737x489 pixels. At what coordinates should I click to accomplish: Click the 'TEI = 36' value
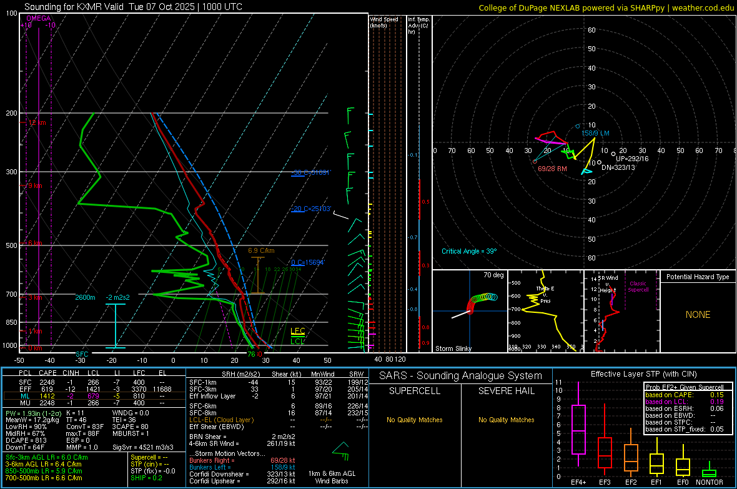tap(124, 420)
